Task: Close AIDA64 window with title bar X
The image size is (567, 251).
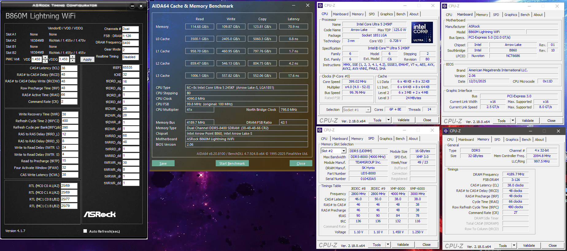Action: pos(308,5)
